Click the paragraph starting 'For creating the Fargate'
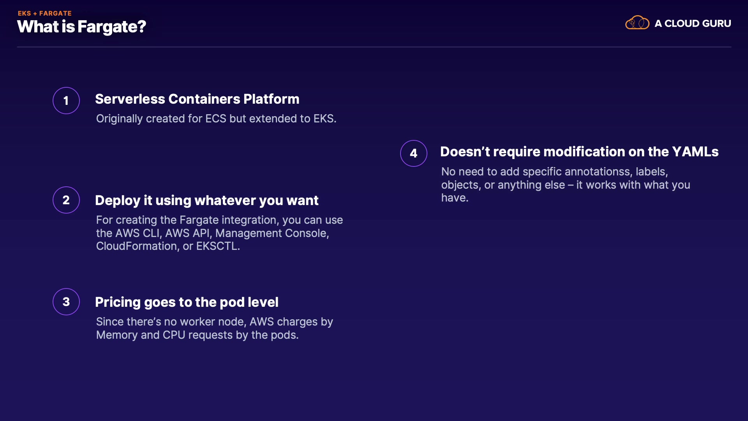This screenshot has width=748, height=421. [x=219, y=233]
